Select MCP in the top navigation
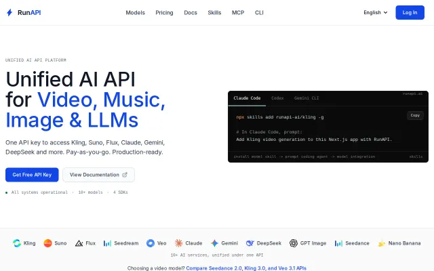The height and width of the screenshot is (271, 434). (x=238, y=12)
